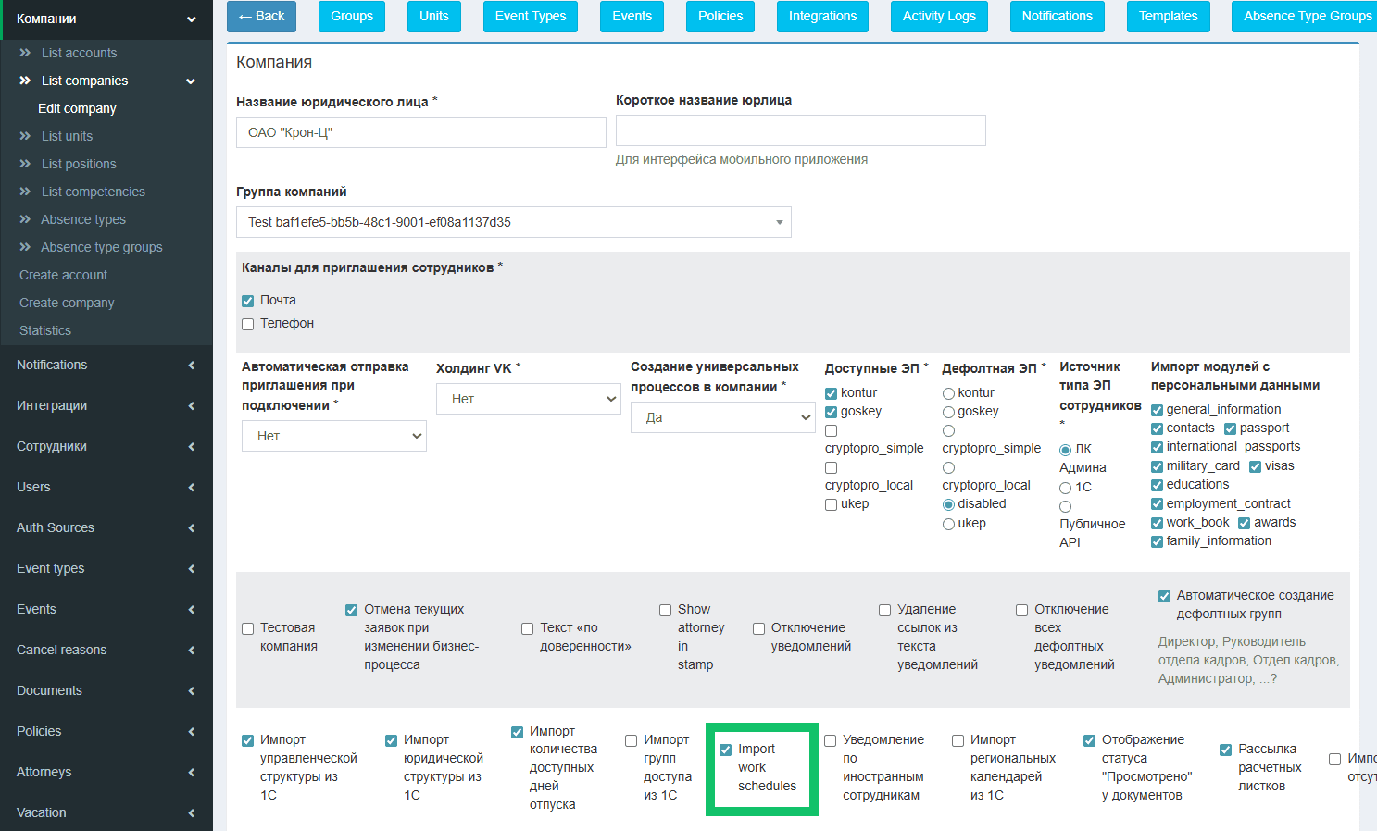1377x831 pixels.
Task: Switch to the Activity Logs tab
Action: [939, 17]
